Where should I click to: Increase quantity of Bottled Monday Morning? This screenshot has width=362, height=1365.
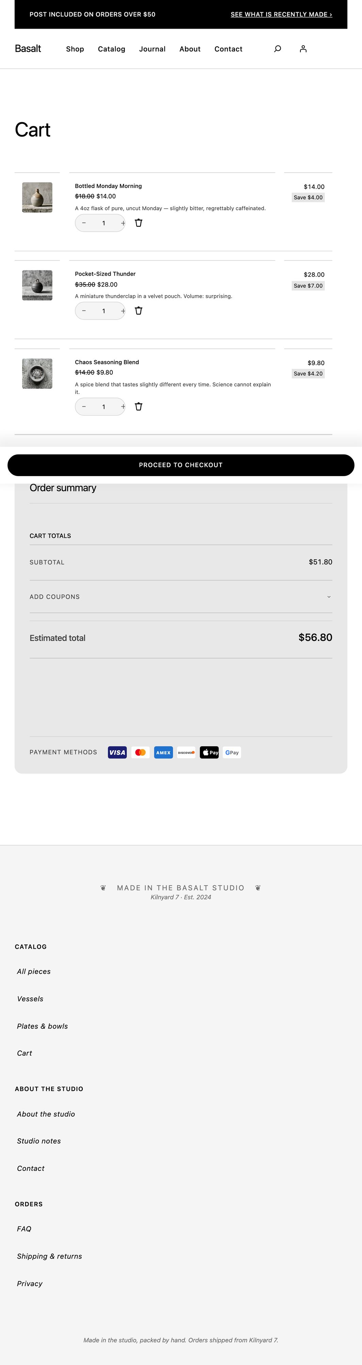tap(123, 223)
